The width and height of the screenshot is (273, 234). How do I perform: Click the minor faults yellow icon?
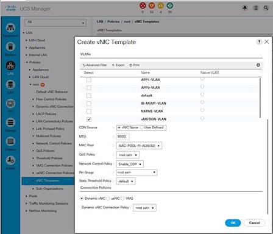tap(161, 5)
